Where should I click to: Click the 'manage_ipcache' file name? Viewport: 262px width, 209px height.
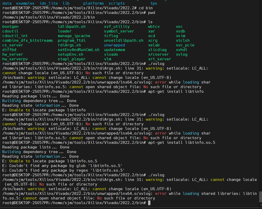click(x=74, y=36)
